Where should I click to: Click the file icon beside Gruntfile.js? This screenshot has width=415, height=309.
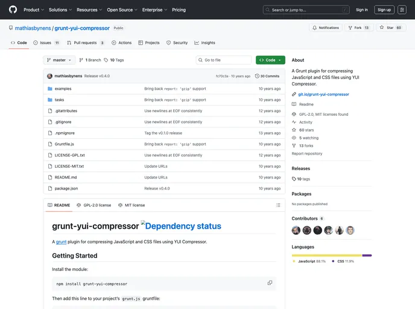tap(49, 144)
